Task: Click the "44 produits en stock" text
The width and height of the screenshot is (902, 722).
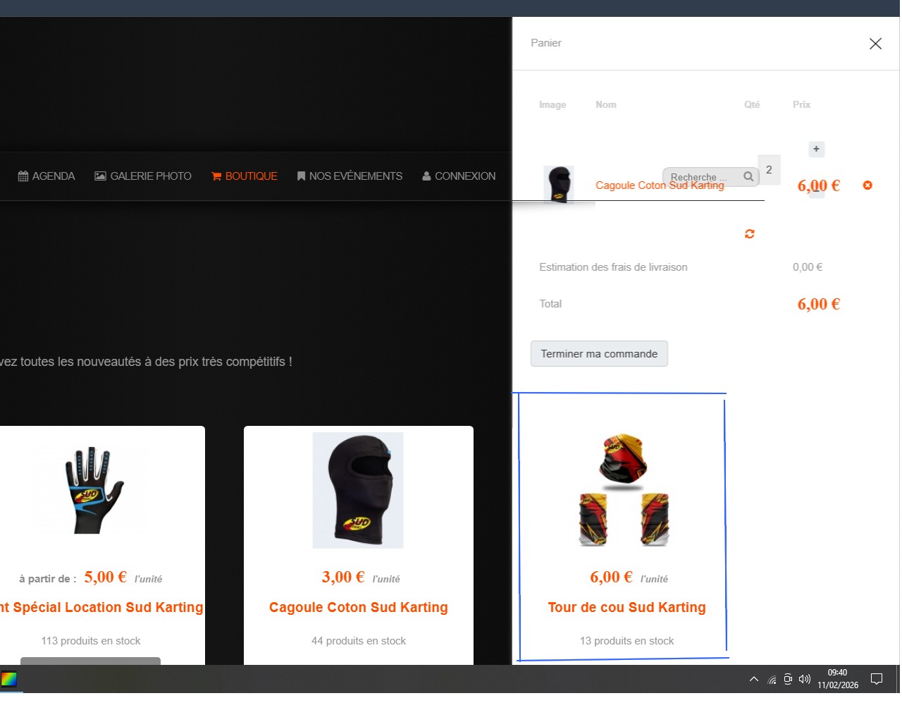Action: tap(359, 641)
